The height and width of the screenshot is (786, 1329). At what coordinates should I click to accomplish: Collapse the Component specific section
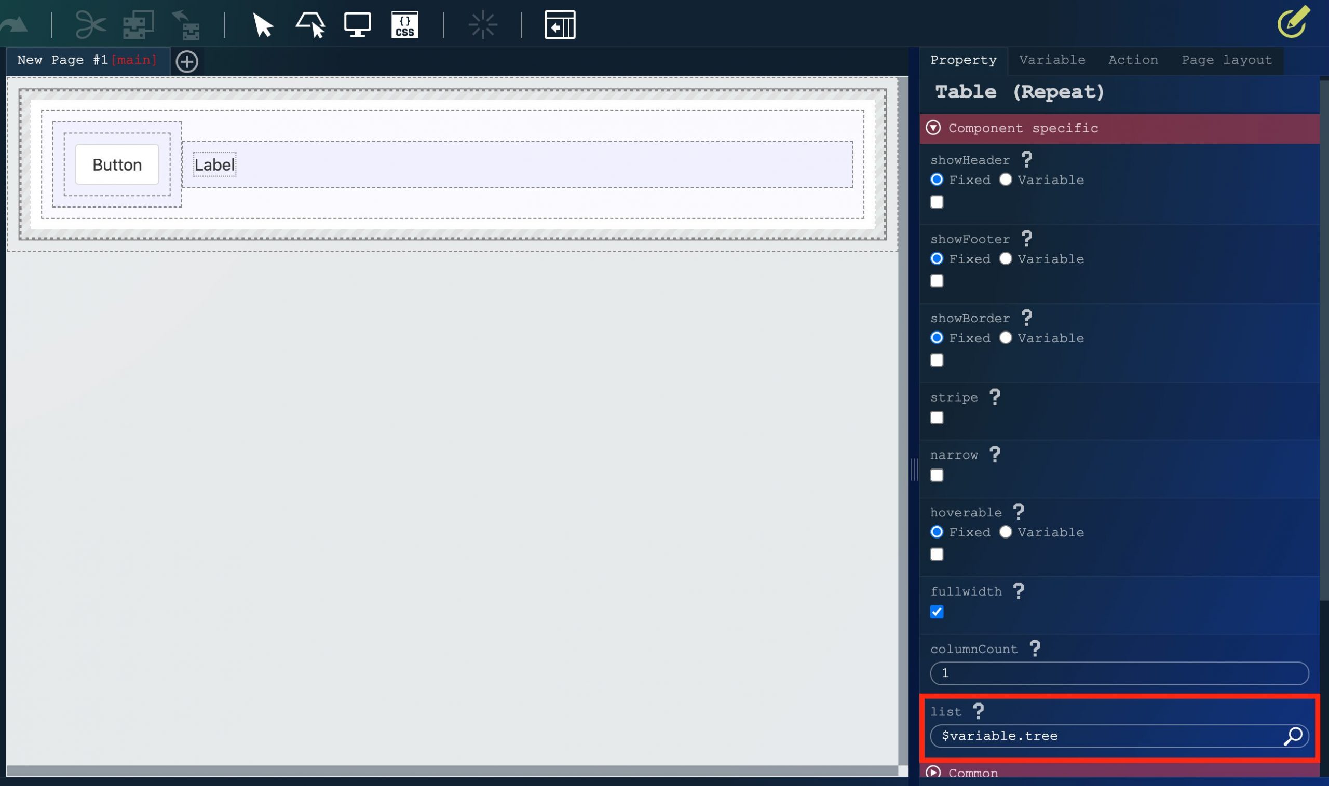tap(933, 128)
